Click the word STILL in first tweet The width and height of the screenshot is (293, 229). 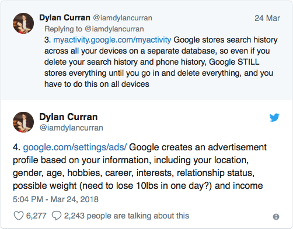coord(249,62)
